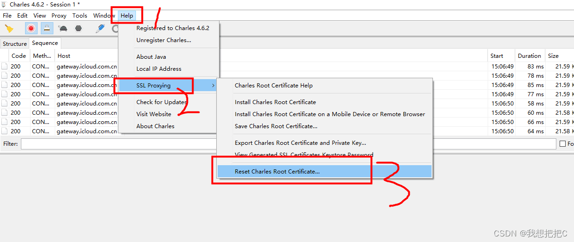
Task: Choose View Generated SSL Certificates Keystore Password
Action: tap(304, 155)
